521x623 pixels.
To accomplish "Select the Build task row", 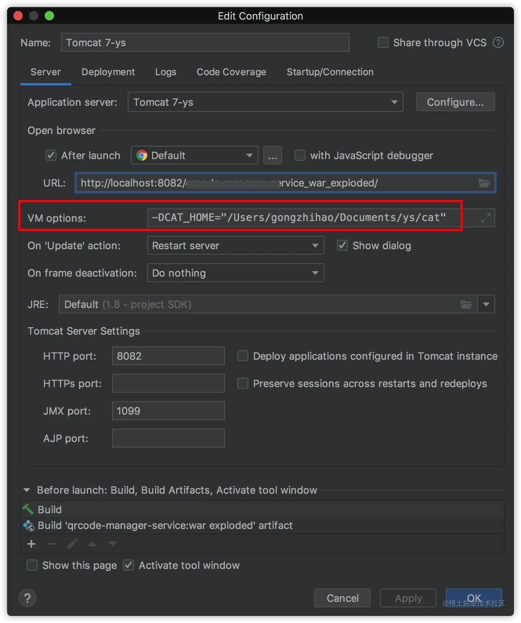I will (x=262, y=509).
